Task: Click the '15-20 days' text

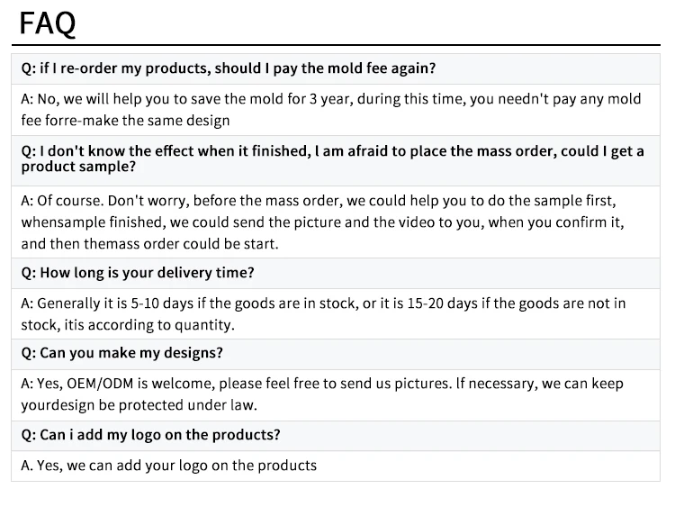Action: (438, 303)
